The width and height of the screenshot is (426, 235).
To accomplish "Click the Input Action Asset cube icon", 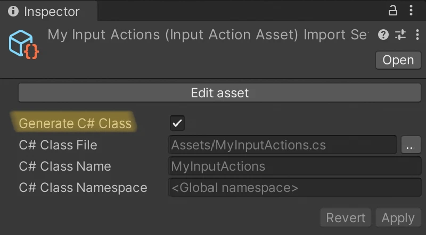I will 24,44.
